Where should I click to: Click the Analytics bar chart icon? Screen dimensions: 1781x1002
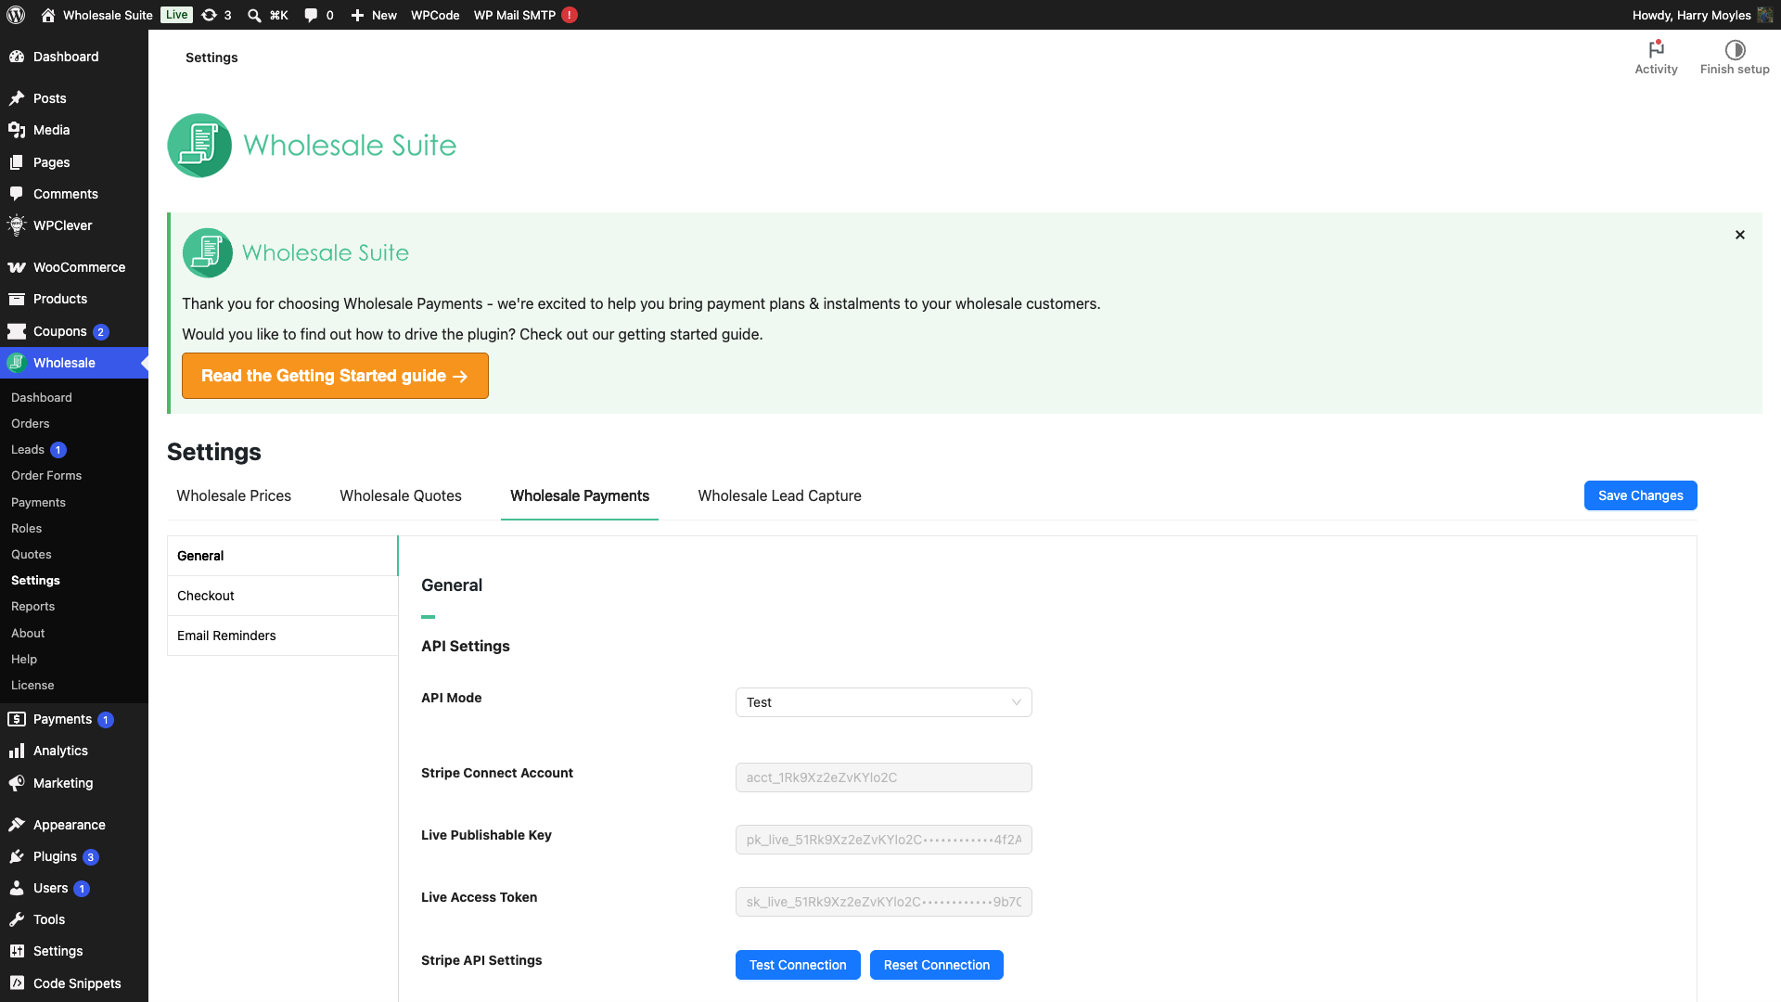tap(17, 751)
